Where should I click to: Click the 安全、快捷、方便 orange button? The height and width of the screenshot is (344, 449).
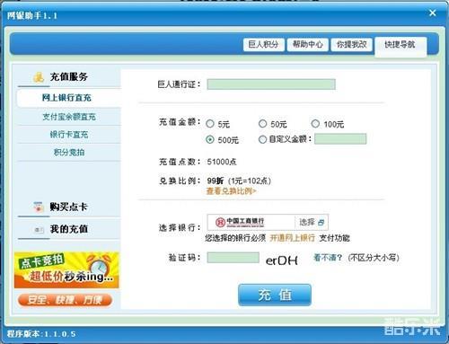click(x=65, y=300)
